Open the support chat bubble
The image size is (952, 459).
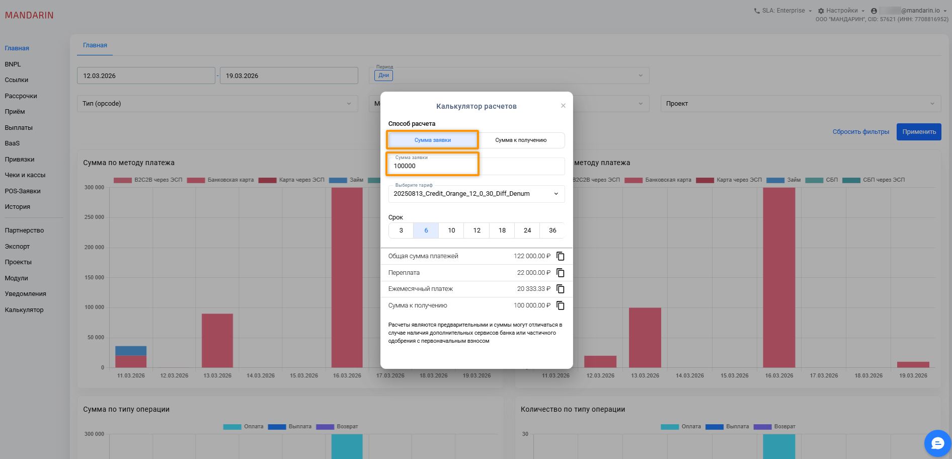937,443
